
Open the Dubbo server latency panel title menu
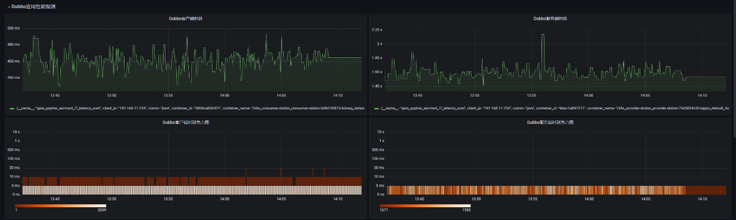coord(550,19)
